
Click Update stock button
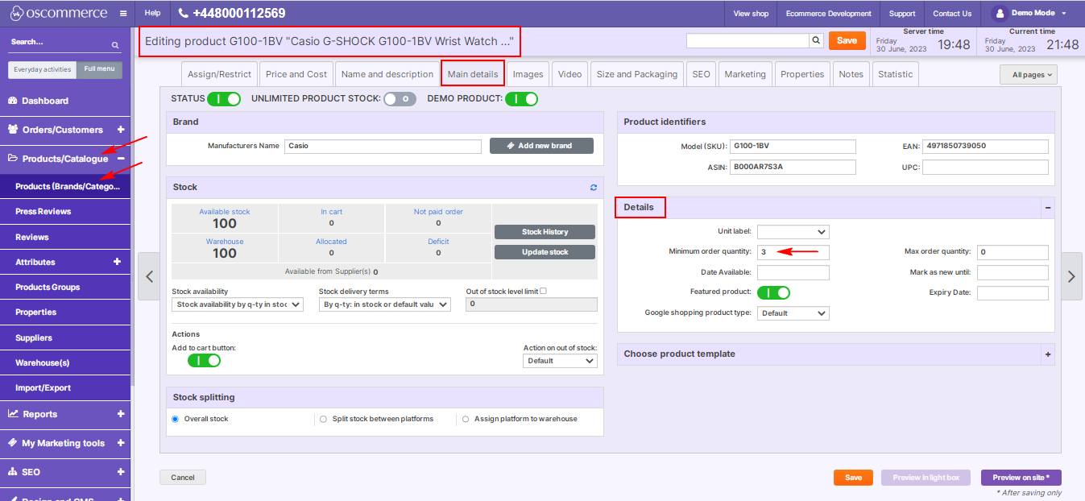(545, 252)
